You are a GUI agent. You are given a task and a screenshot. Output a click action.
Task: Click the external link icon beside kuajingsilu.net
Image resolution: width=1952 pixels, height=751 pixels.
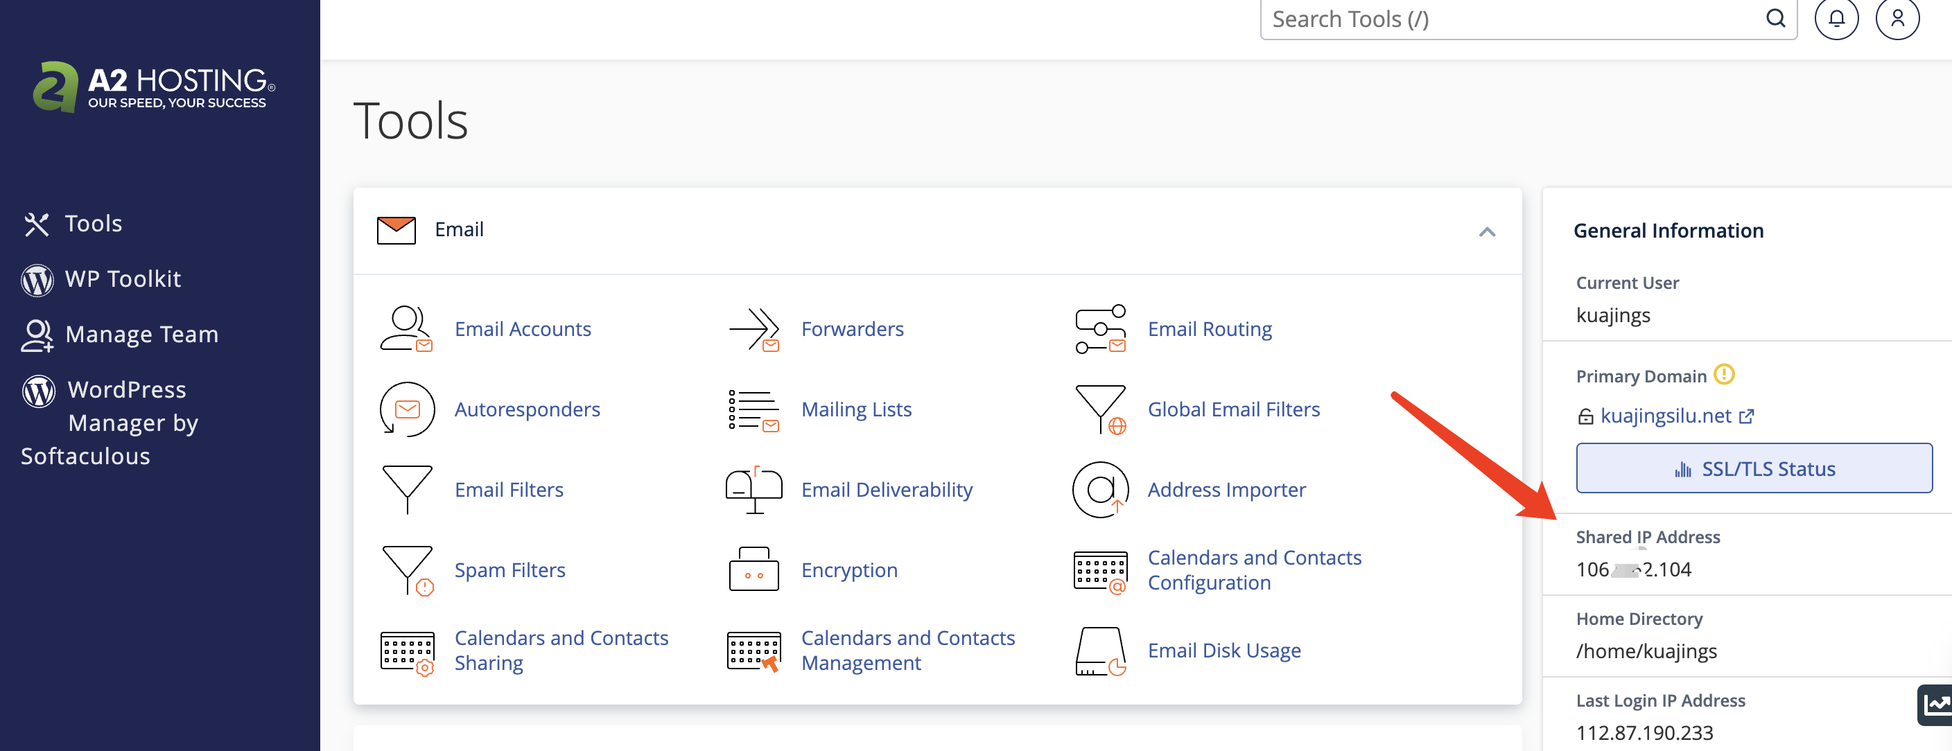point(1746,416)
